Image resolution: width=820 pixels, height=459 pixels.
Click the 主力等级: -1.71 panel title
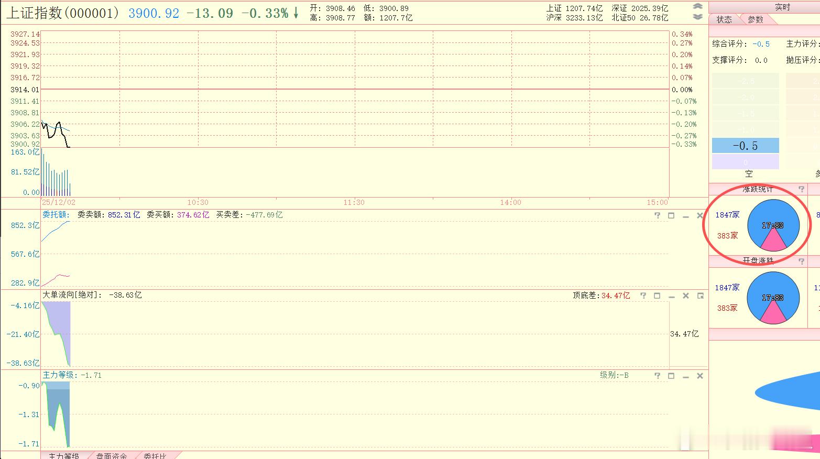click(x=72, y=375)
